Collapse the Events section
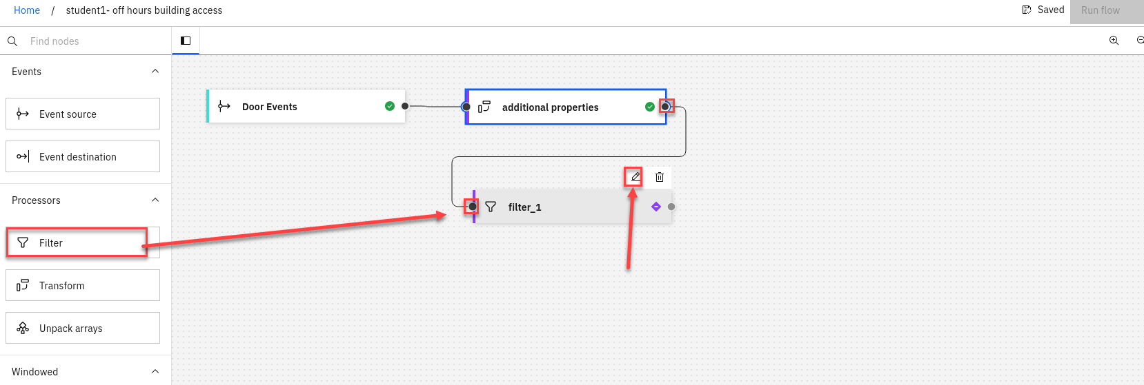The image size is (1144, 385). pyautogui.click(x=155, y=72)
